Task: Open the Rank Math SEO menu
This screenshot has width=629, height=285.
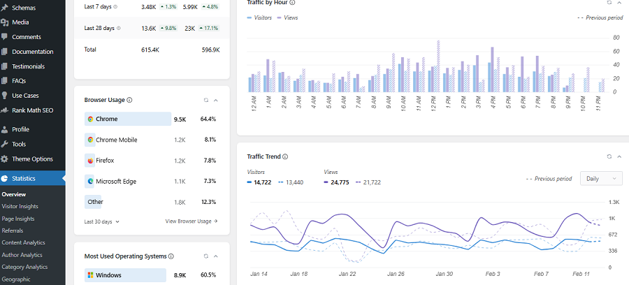Action: [x=32, y=110]
